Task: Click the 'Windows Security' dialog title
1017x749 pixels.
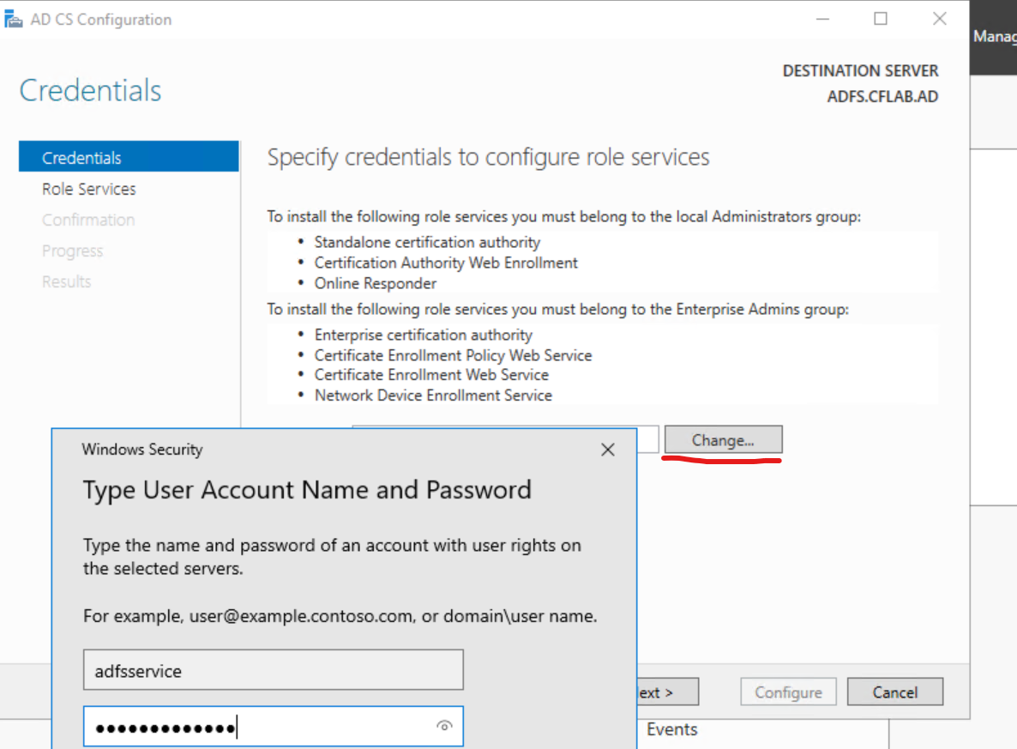Action: (142, 449)
